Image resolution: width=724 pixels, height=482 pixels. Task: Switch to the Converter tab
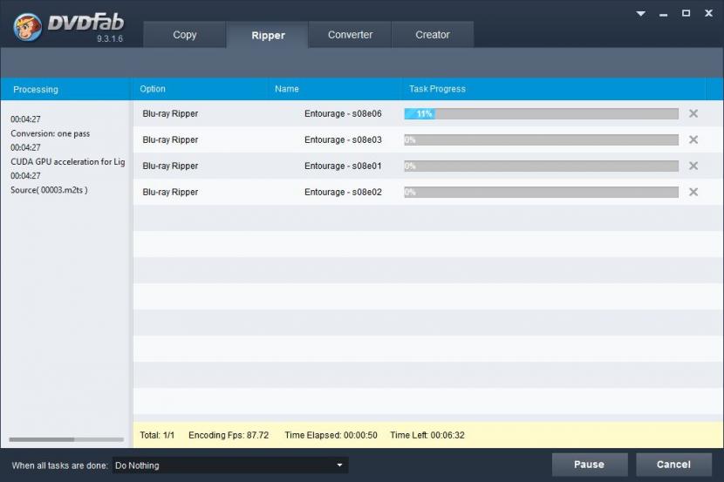(350, 35)
